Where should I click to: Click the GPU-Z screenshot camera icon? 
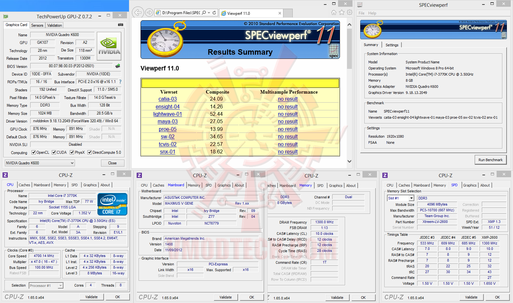[121, 25]
